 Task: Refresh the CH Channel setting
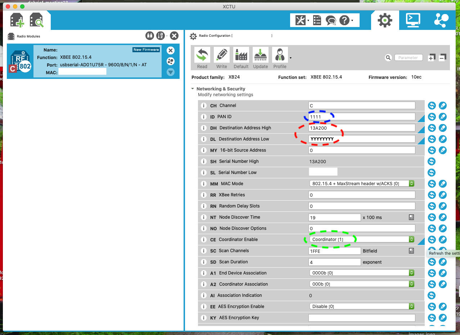[432, 106]
